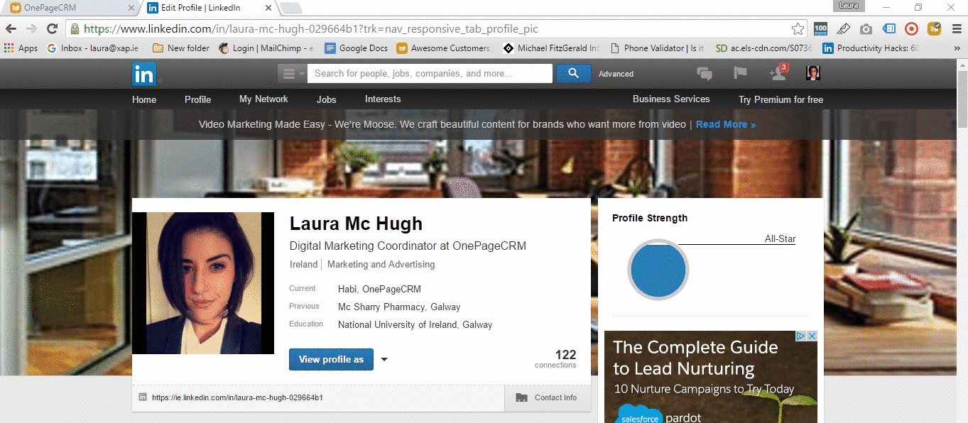Open the Business Services menu

click(671, 99)
